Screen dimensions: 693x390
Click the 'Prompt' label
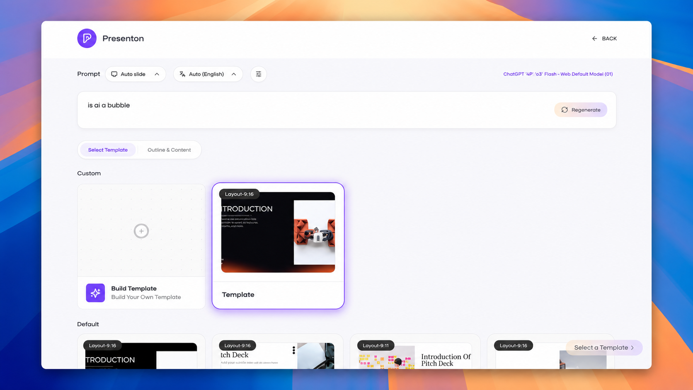(89, 74)
